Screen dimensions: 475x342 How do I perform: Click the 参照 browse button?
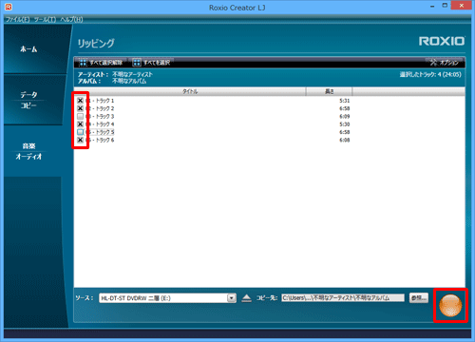tap(419, 297)
